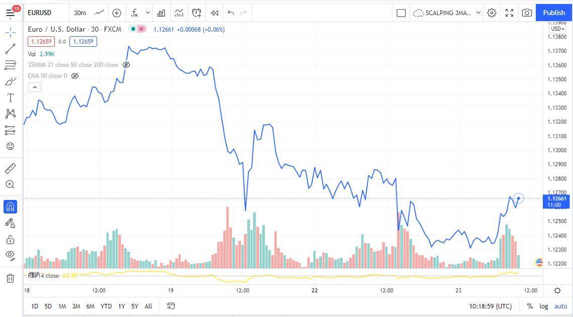The height and width of the screenshot is (317, 573).
Task: Activate the zoom in tool
Action: [10, 184]
